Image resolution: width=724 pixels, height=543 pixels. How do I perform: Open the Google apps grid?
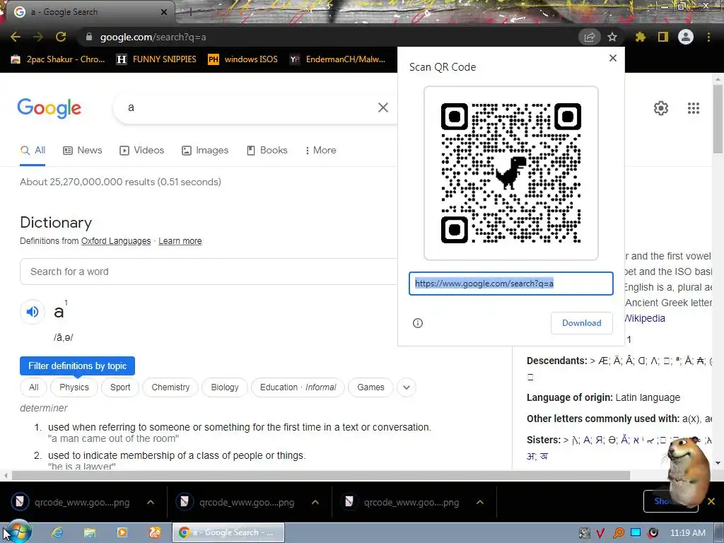(693, 108)
